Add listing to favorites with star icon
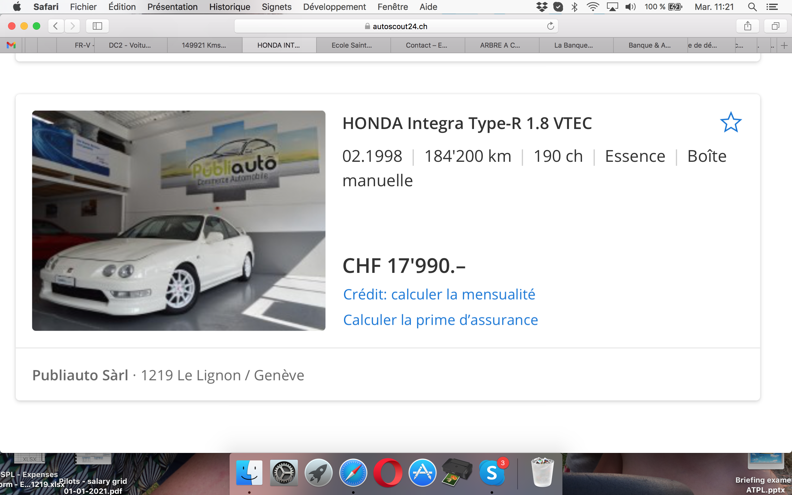 730,122
